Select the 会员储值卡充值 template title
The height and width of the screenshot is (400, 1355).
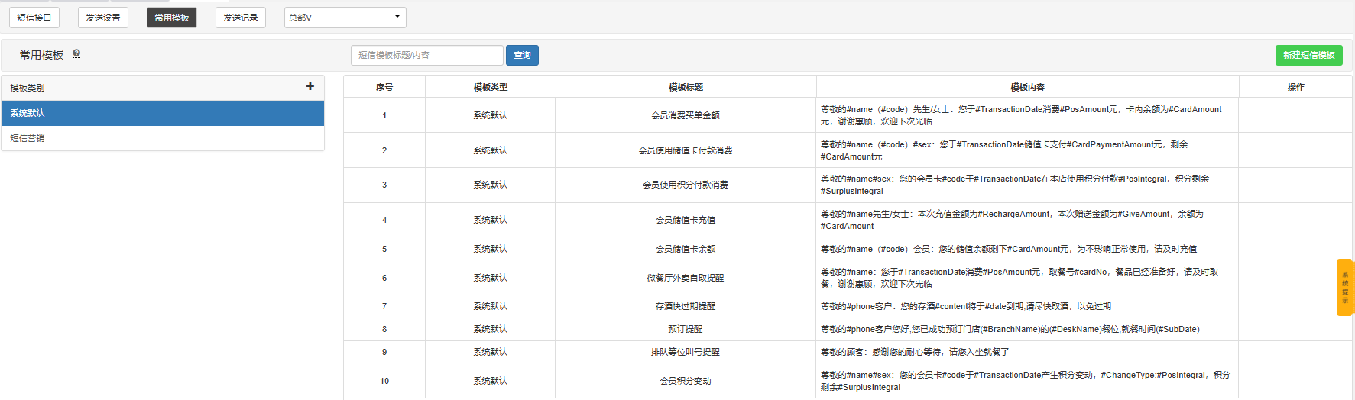pos(686,220)
